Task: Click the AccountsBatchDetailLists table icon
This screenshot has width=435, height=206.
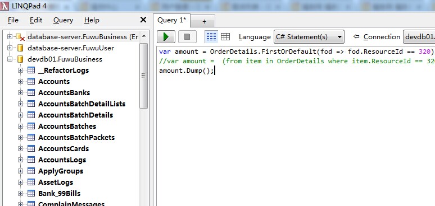Action: pyautogui.click(x=31, y=104)
